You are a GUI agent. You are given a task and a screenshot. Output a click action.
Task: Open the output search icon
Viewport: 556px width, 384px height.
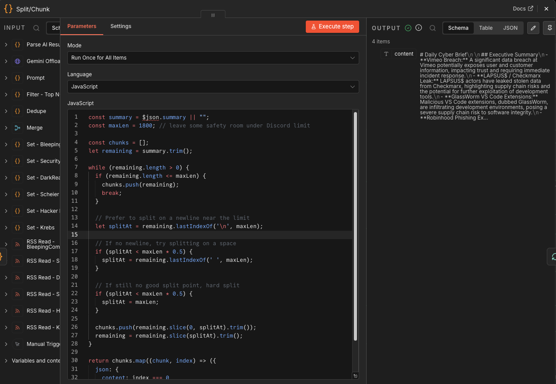point(433,28)
